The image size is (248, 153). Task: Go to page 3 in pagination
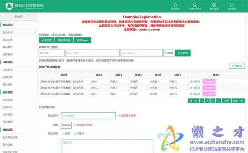coord(213,101)
